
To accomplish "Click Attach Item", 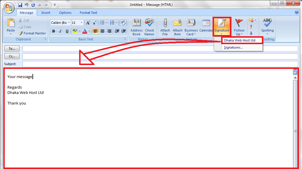I will click(177, 27).
